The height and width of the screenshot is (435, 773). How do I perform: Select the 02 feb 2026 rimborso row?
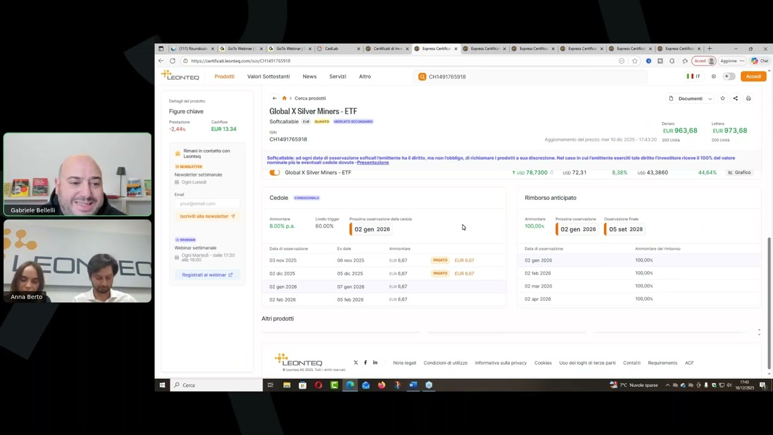(640, 273)
